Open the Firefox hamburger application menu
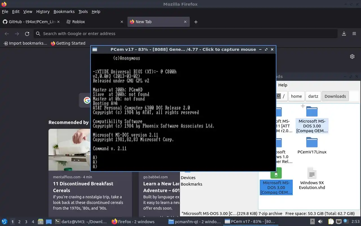The height and width of the screenshot is (226, 361). point(354,34)
